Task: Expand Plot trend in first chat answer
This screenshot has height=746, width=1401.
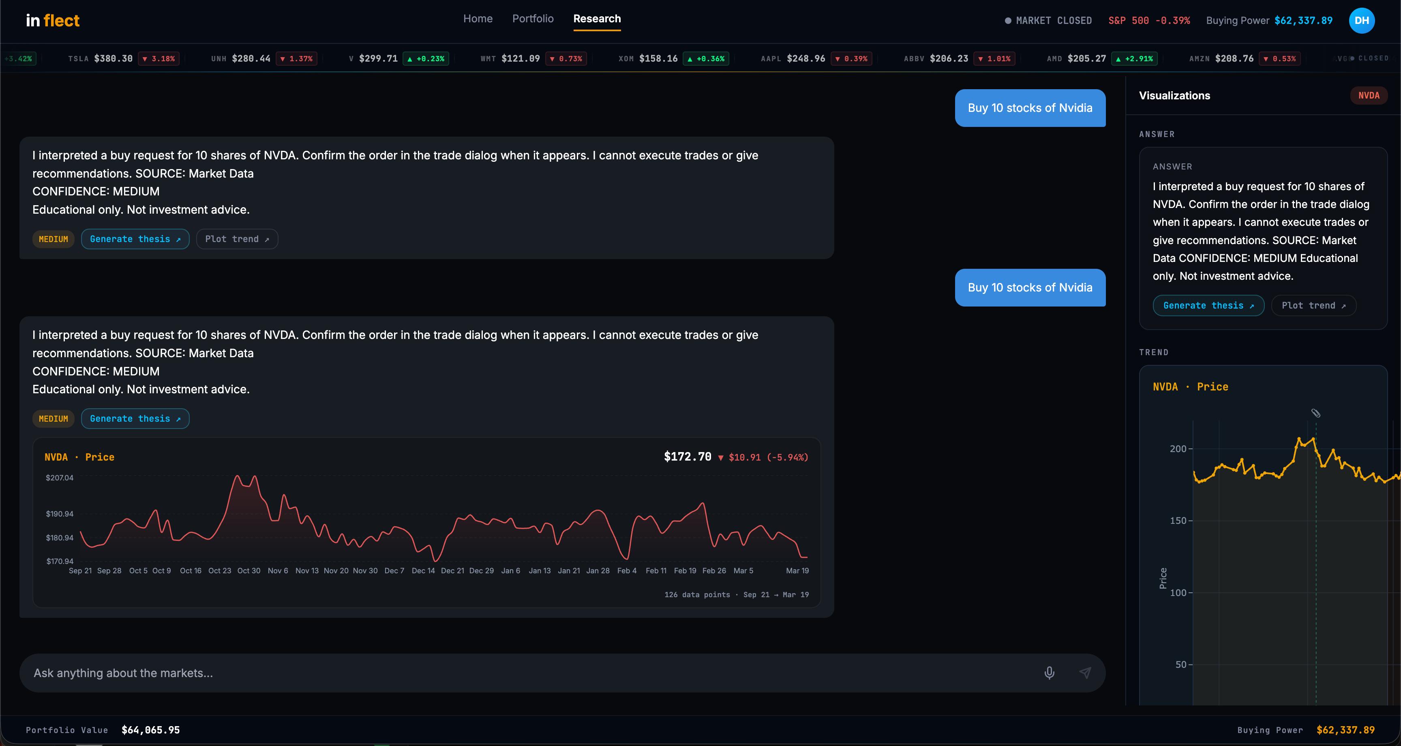Action: [237, 239]
